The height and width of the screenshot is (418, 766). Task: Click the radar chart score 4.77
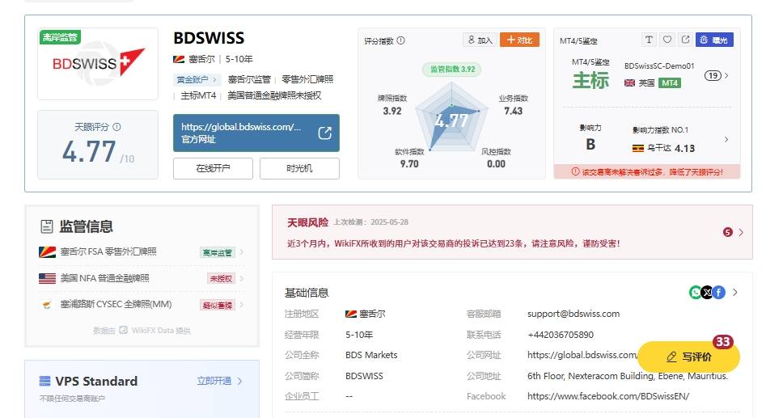click(x=451, y=120)
